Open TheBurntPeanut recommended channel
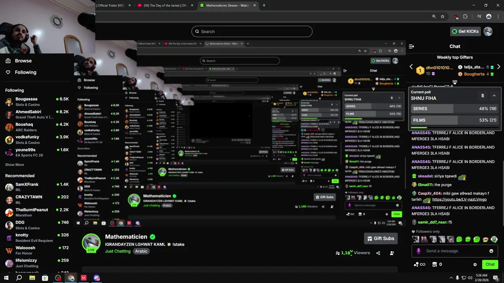Image resolution: width=504 pixels, height=283 pixels. pyautogui.click(x=37, y=212)
